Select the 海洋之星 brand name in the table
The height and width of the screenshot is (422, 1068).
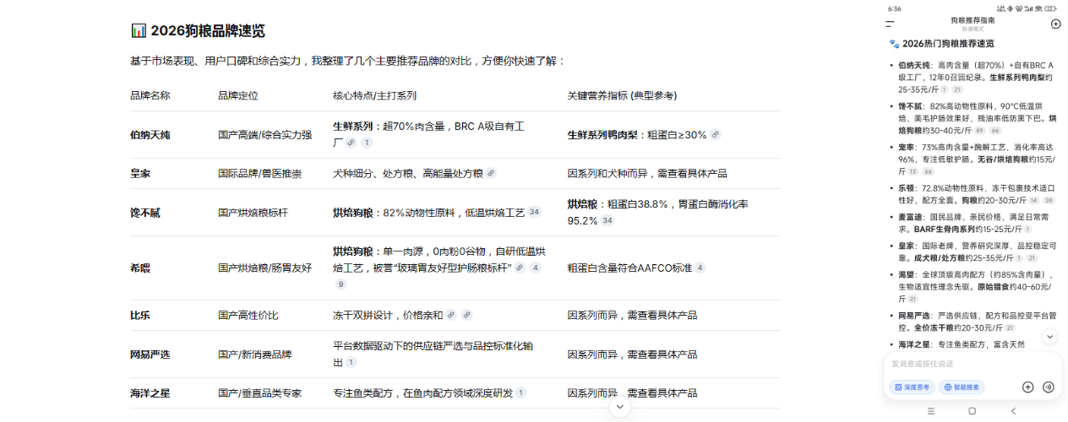pyautogui.click(x=150, y=392)
